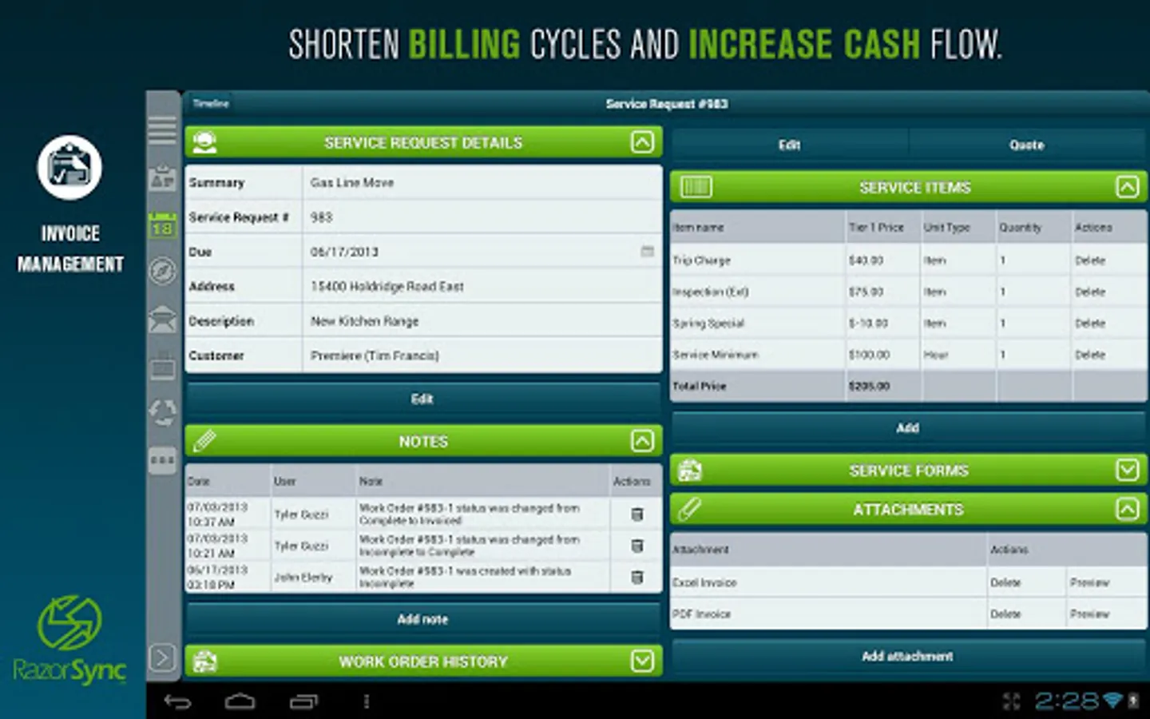This screenshot has height=719, width=1150.
Task: Tap the Notes pencil icon
Action: [204, 441]
